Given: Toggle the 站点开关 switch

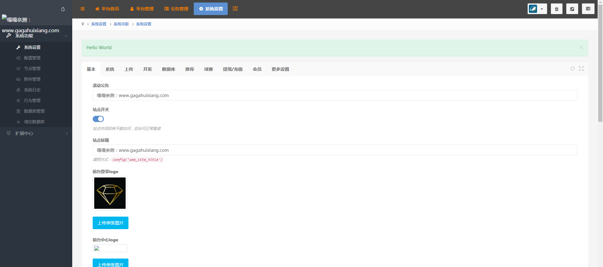Looking at the screenshot, I should pos(98,119).
